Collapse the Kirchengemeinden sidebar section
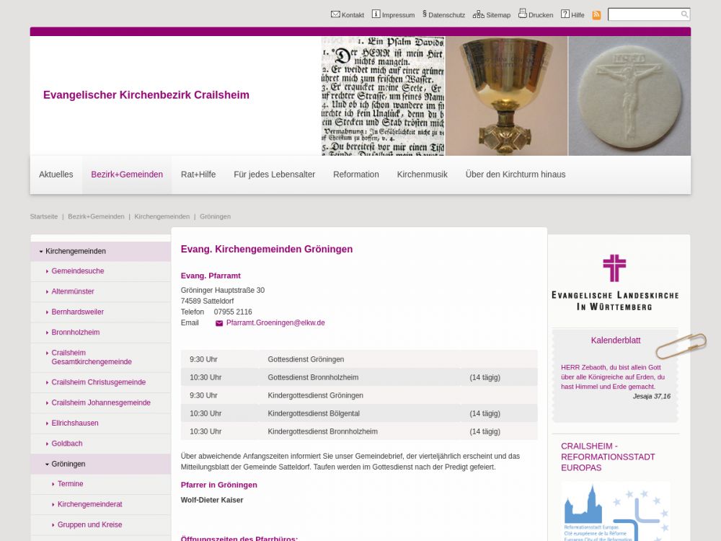The height and width of the screenshot is (541, 721). point(41,252)
